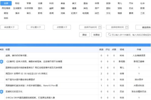Click author 张生全精彩历史
151x100 pixels.
(139, 92)
